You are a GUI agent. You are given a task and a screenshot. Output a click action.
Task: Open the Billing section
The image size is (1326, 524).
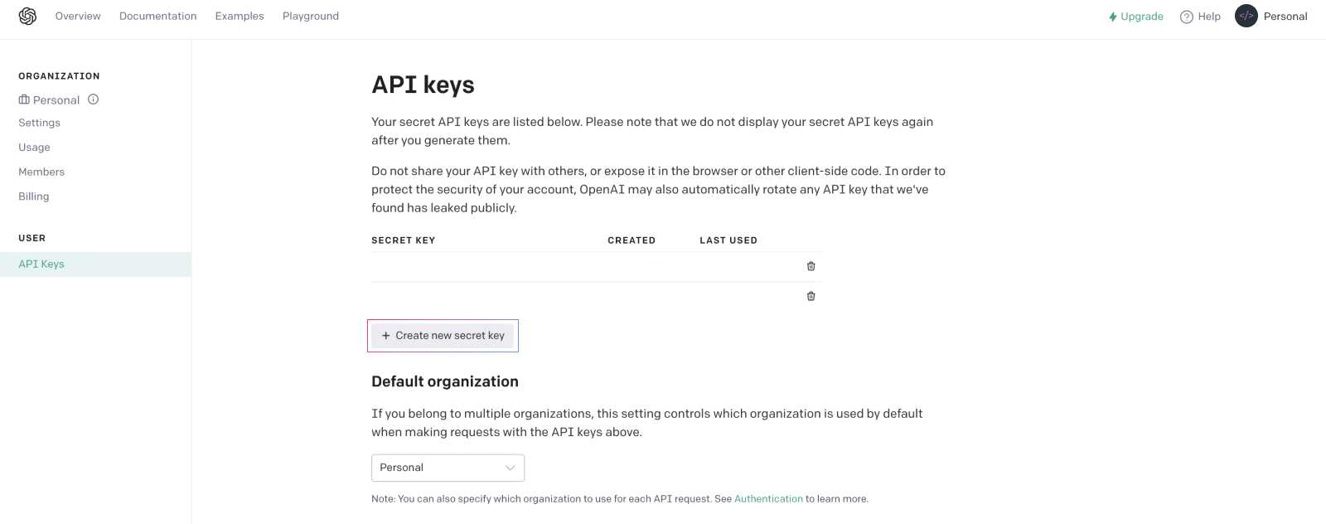pos(33,196)
